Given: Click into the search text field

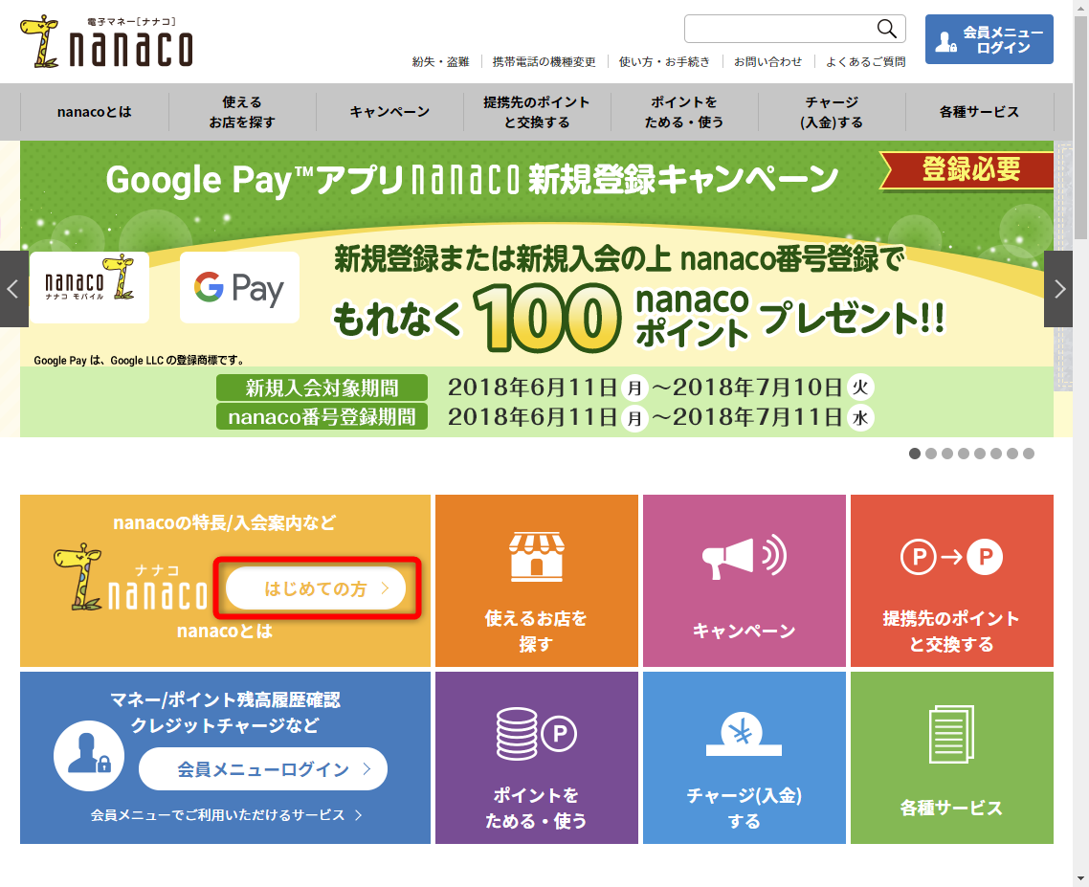Looking at the screenshot, I should [x=779, y=29].
